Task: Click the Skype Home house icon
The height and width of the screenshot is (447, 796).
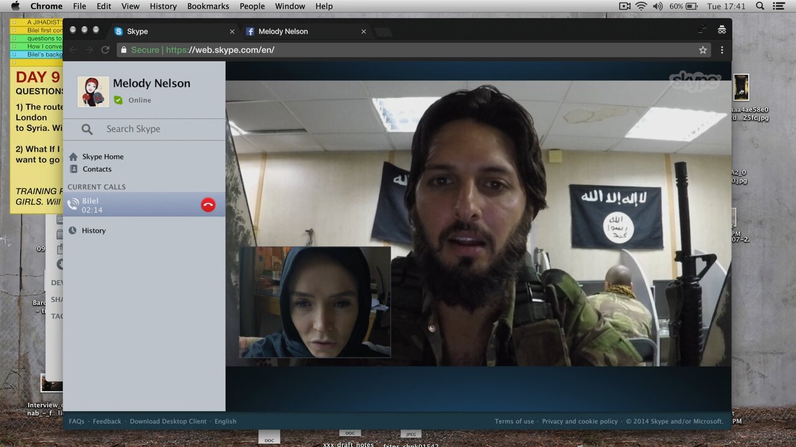Action: click(73, 156)
